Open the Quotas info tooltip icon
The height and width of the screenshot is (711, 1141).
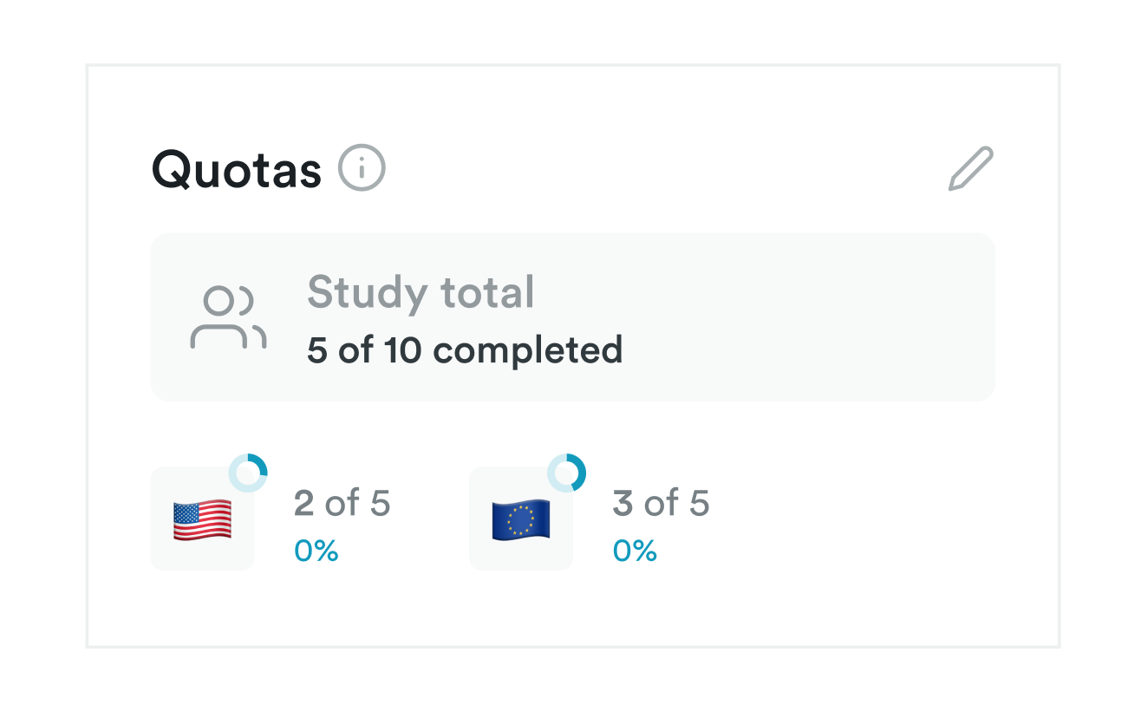pyautogui.click(x=362, y=168)
